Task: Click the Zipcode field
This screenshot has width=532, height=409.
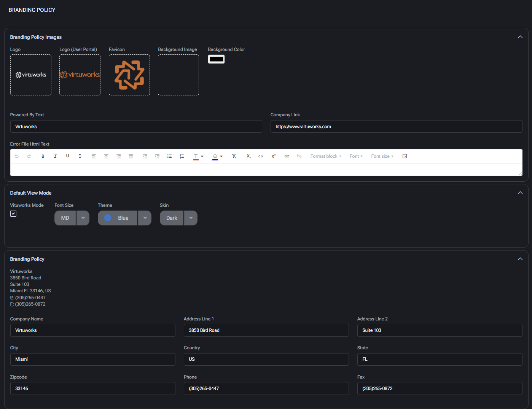Action: (x=92, y=388)
